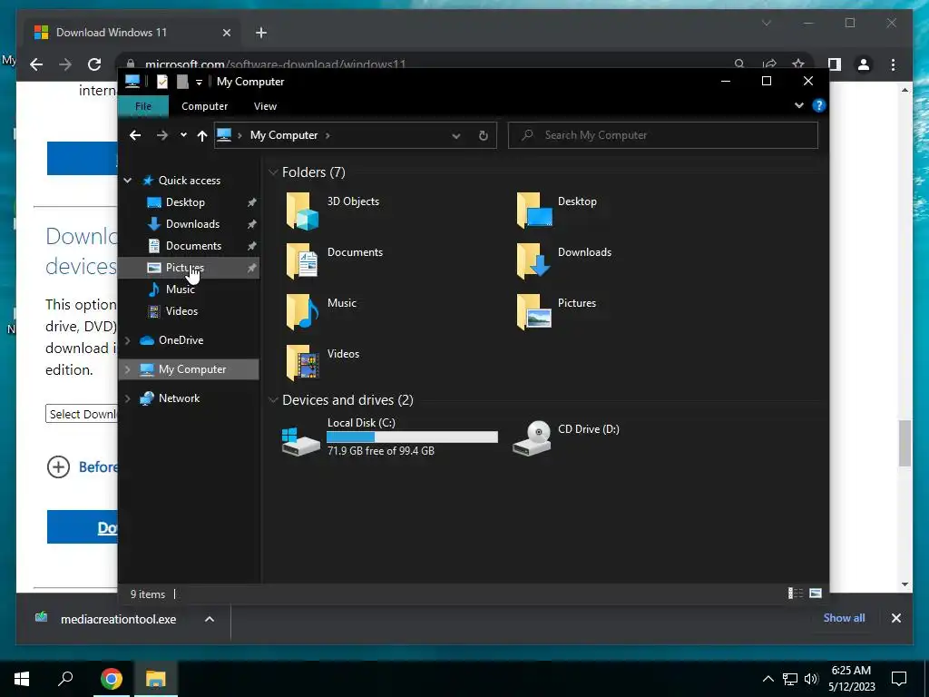Go up one level with the up arrow
Viewport: 929px width, 697px height.
pyautogui.click(x=202, y=136)
